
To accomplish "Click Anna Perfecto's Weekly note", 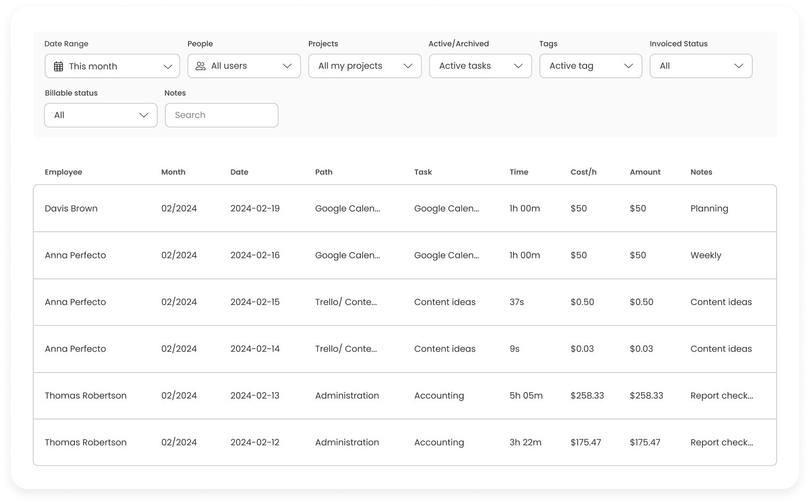I will coord(706,255).
